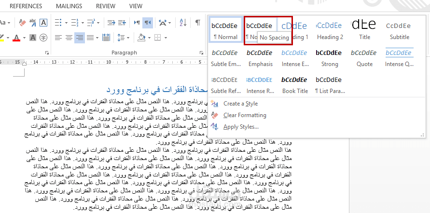Apply the Intense Quote style
This screenshot has height=213, width=430.
[x=399, y=57]
